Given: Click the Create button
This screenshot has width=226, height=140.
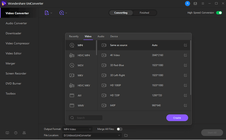Looking at the screenshot, I should pos(177,118).
